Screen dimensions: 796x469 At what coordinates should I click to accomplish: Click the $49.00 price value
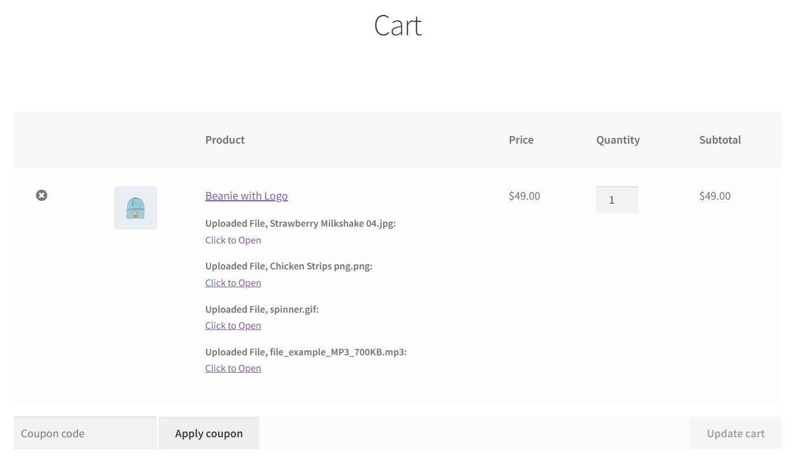pos(524,196)
